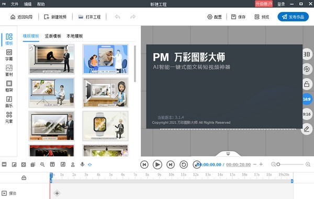This screenshot has height=199, width=314.
Task: Toggle the canvas lock button
Action: (x=307, y=84)
